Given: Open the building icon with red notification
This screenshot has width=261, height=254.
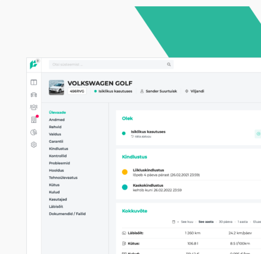Looking at the screenshot, I should click(x=34, y=120).
